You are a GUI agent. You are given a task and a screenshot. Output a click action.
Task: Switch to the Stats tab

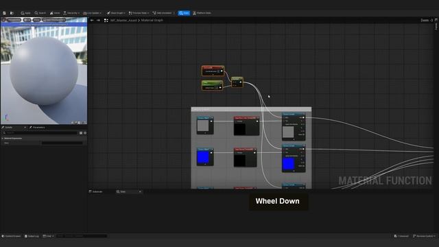click(123, 192)
